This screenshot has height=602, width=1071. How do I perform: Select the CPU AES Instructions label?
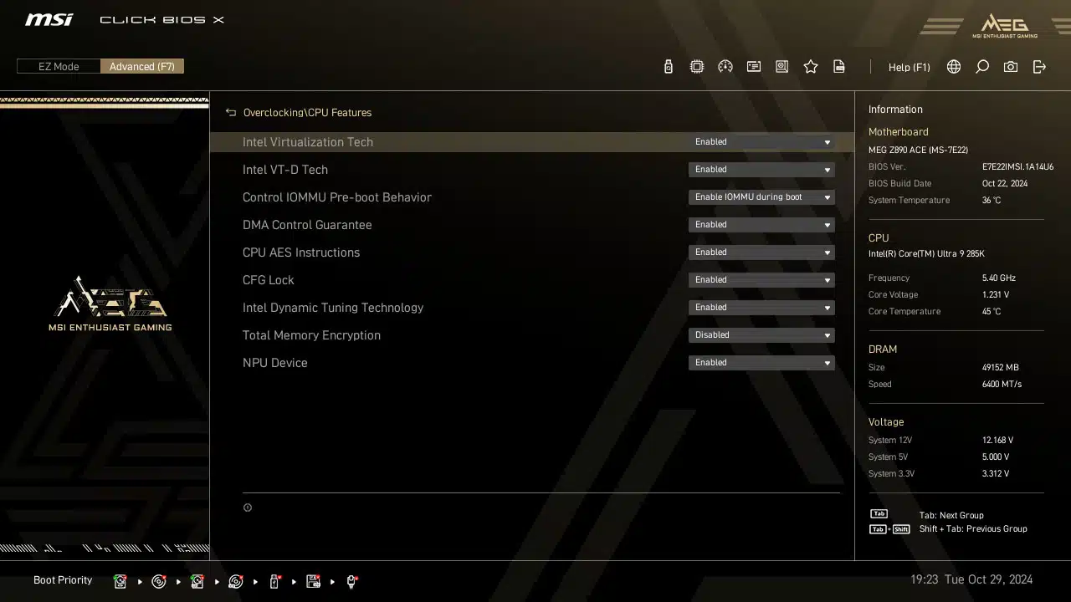tap(301, 253)
